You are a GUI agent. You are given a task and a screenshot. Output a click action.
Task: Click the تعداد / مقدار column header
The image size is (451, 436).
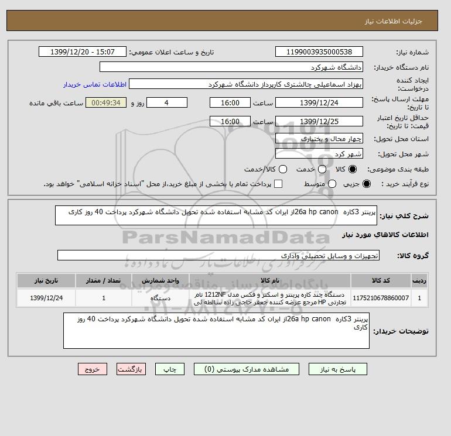(x=104, y=280)
